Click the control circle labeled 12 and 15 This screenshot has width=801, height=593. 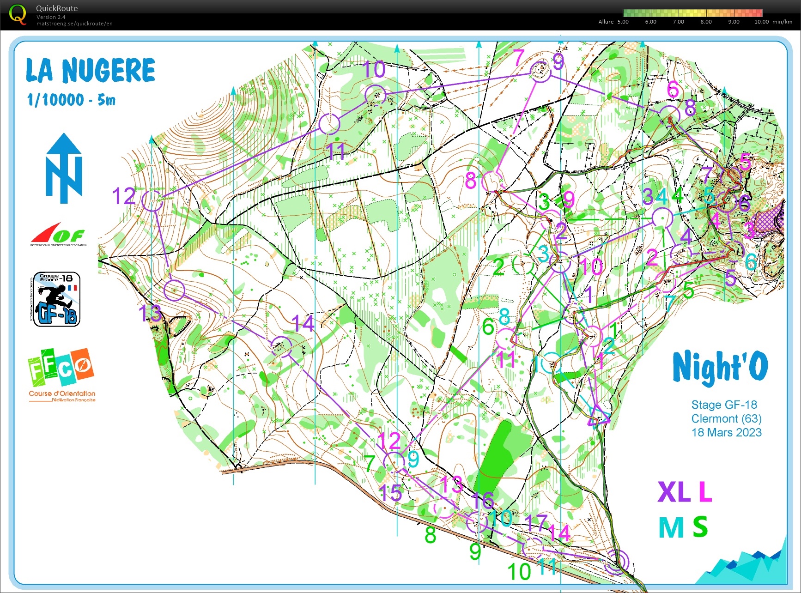pyautogui.click(x=394, y=462)
